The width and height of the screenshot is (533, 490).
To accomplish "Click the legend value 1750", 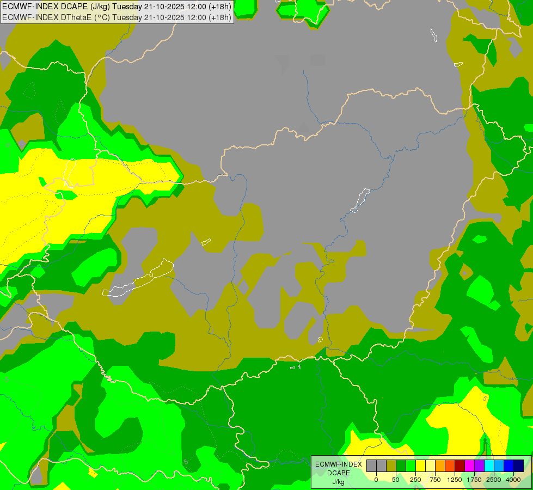I will pyautogui.click(x=474, y=480).
